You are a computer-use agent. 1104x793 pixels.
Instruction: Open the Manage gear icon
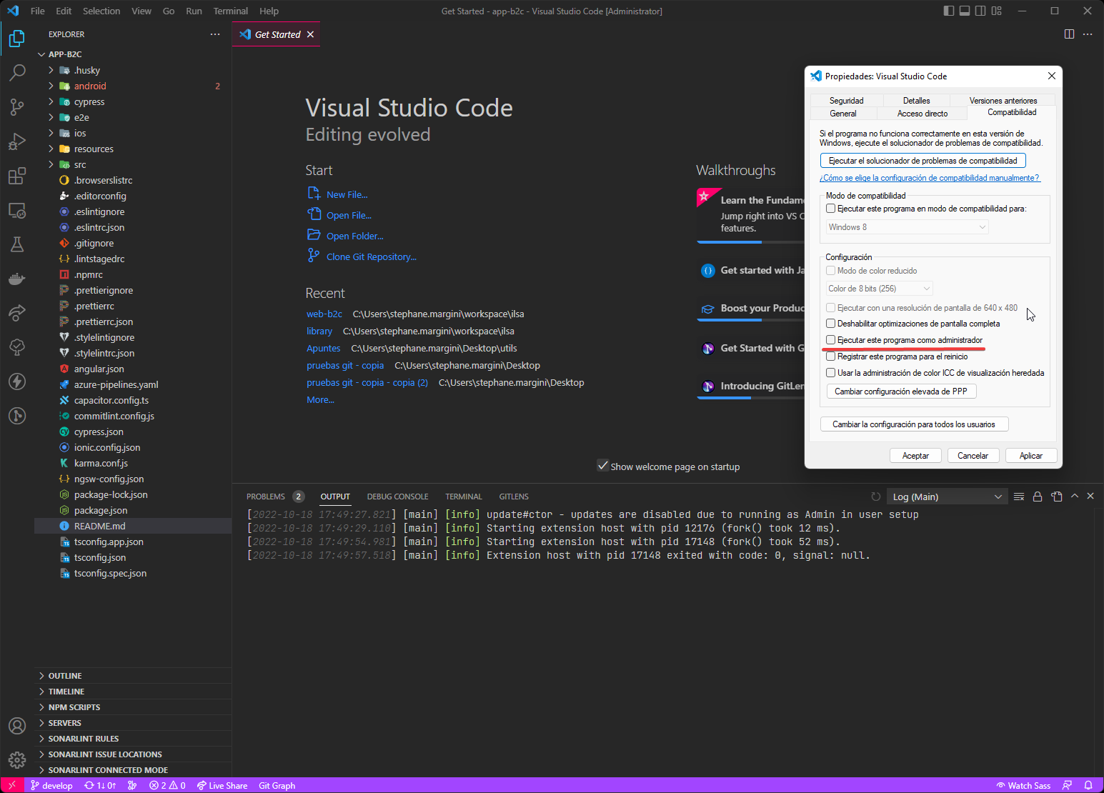17,759
